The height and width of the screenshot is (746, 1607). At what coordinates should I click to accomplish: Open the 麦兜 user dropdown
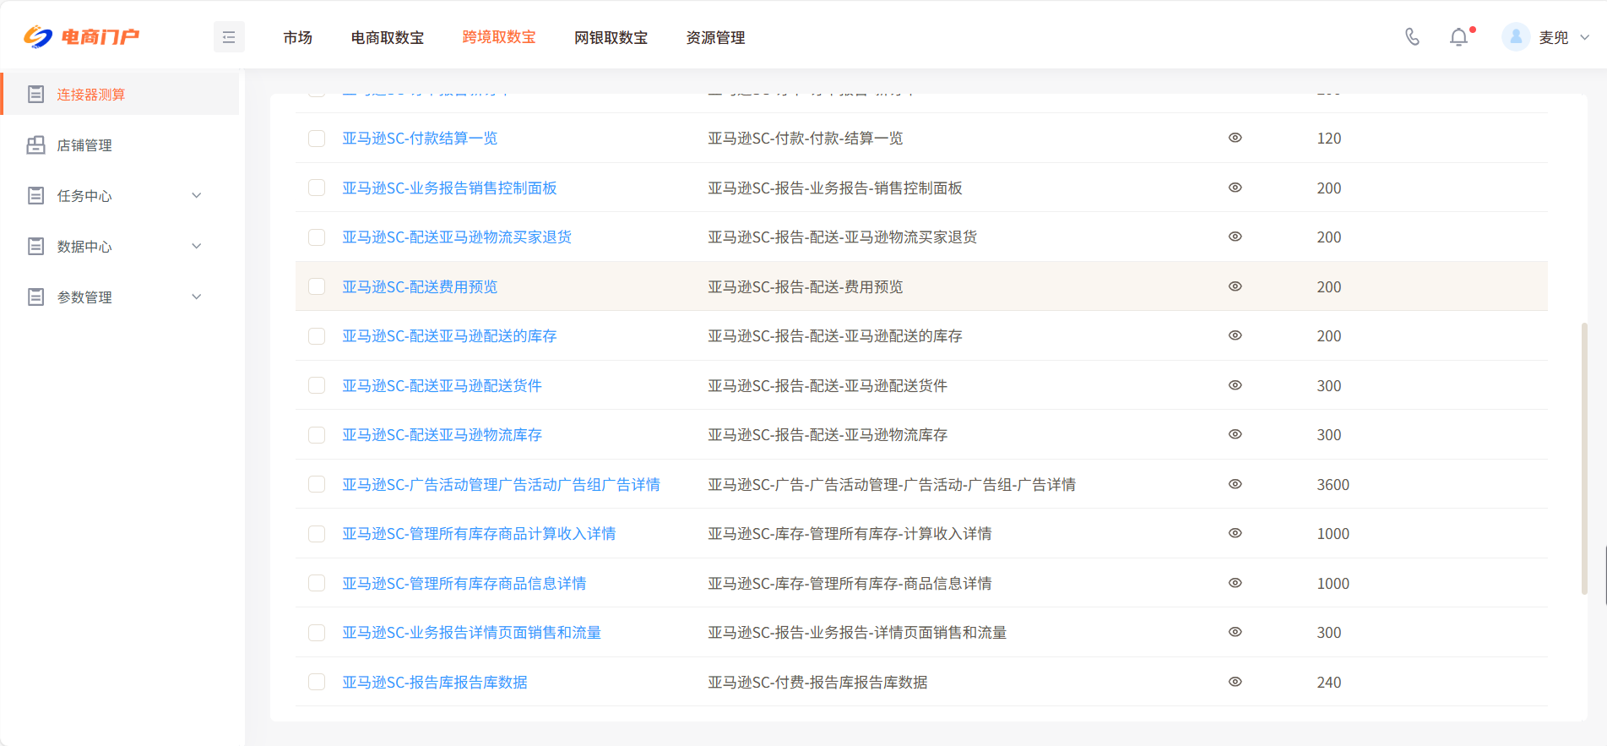[1584, 37]
